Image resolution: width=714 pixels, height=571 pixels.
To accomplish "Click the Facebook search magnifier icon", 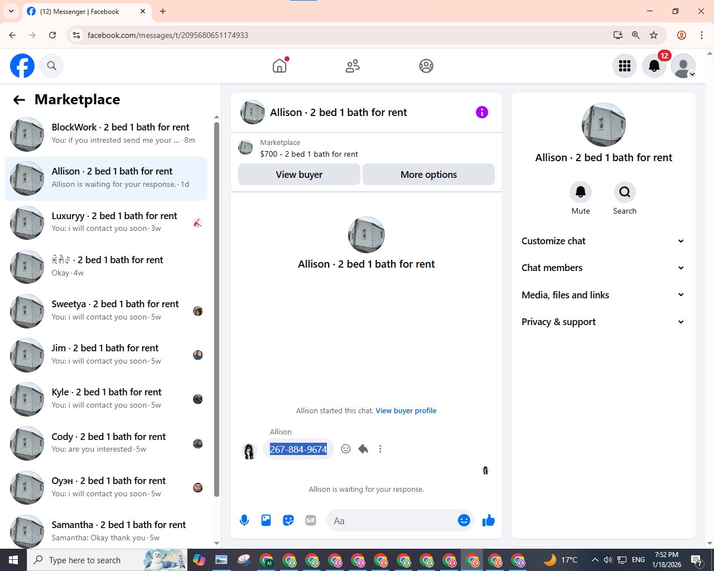I will tap(51, 66).
